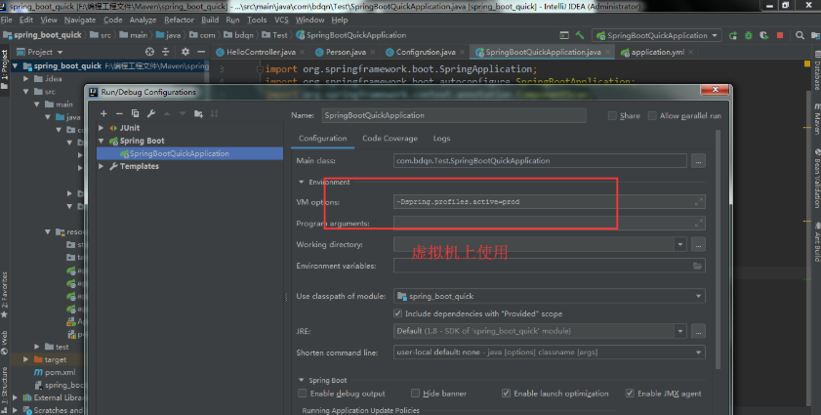The width and height of the screenshot is (821, 415).
Task: Select SpringBootQuickApplication in configurations tree
Action: point(189,153)
